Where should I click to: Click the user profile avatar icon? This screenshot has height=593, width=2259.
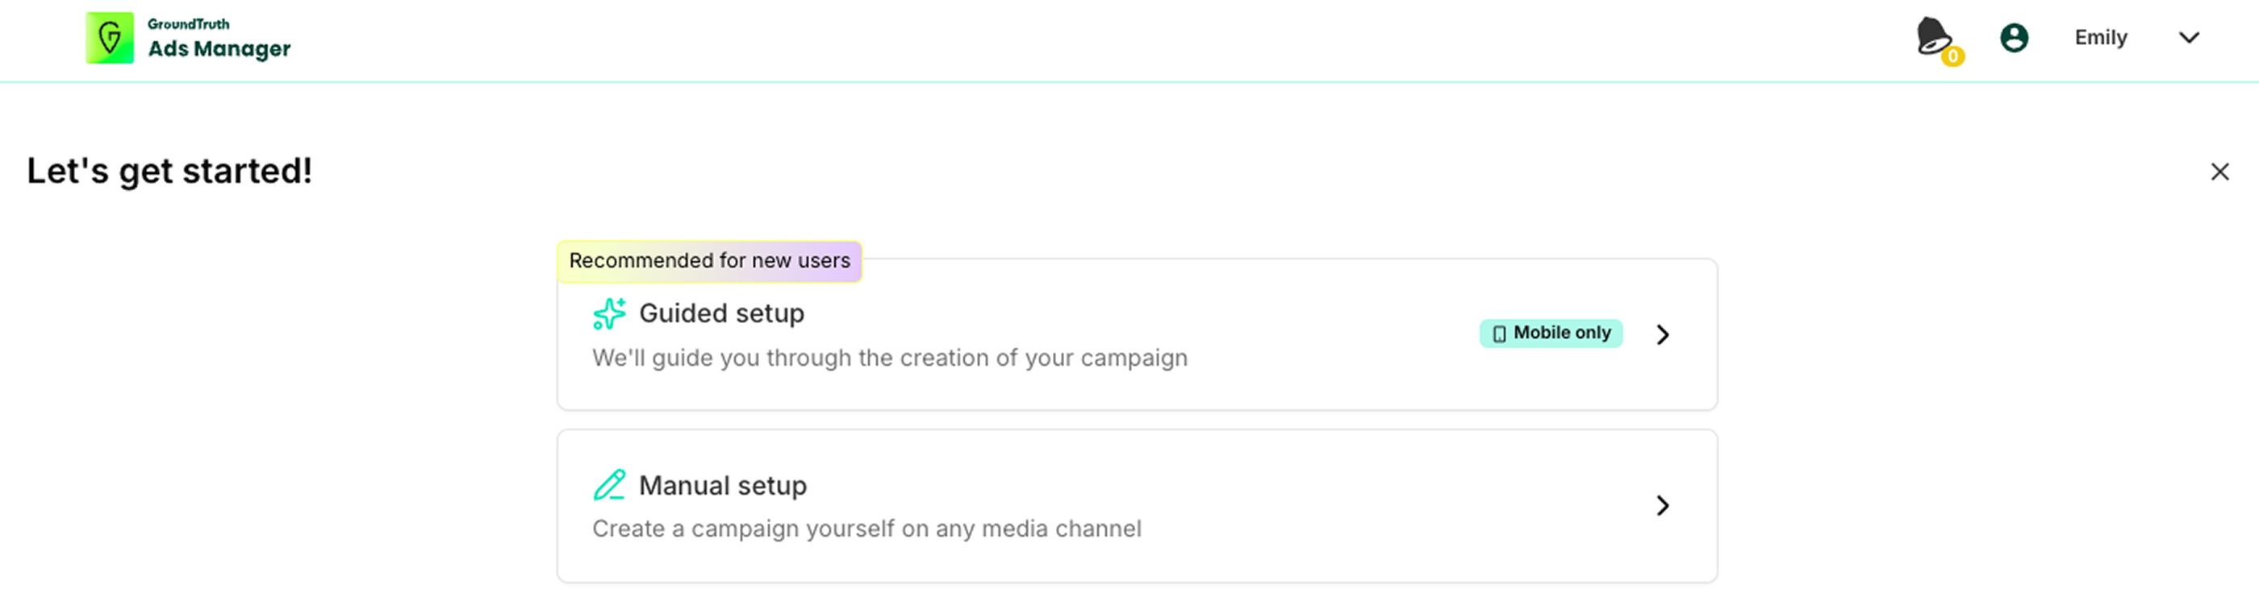pos(2014,38)
